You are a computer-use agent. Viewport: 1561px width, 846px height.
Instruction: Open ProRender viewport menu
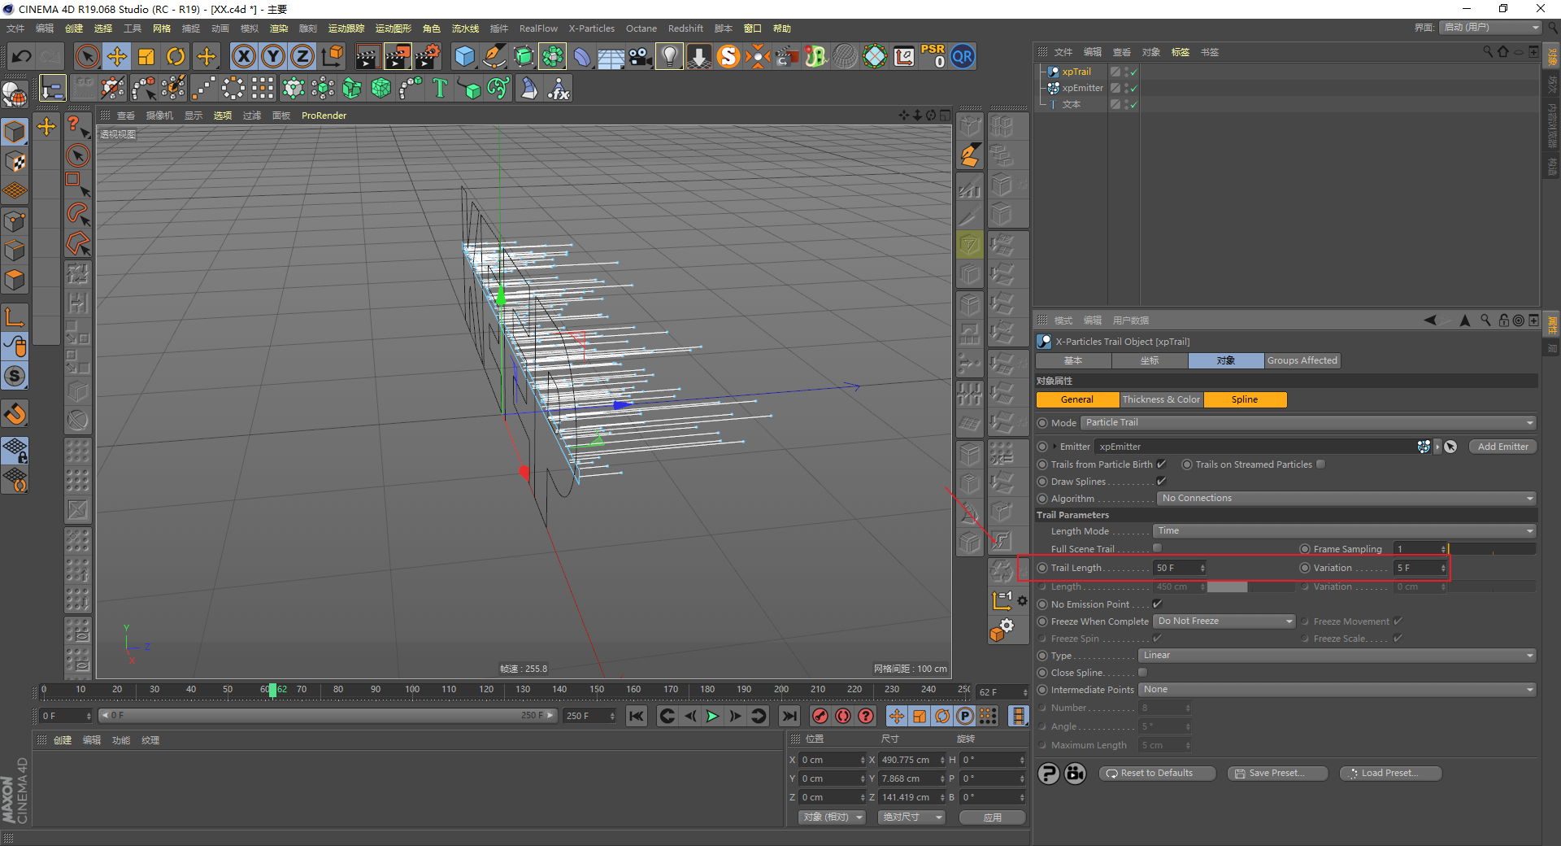pyautogui.click(x=324, y=116)
